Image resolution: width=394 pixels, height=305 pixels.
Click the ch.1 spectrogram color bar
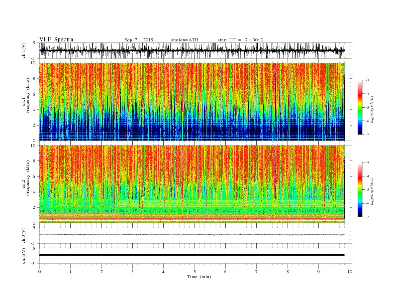360,107
